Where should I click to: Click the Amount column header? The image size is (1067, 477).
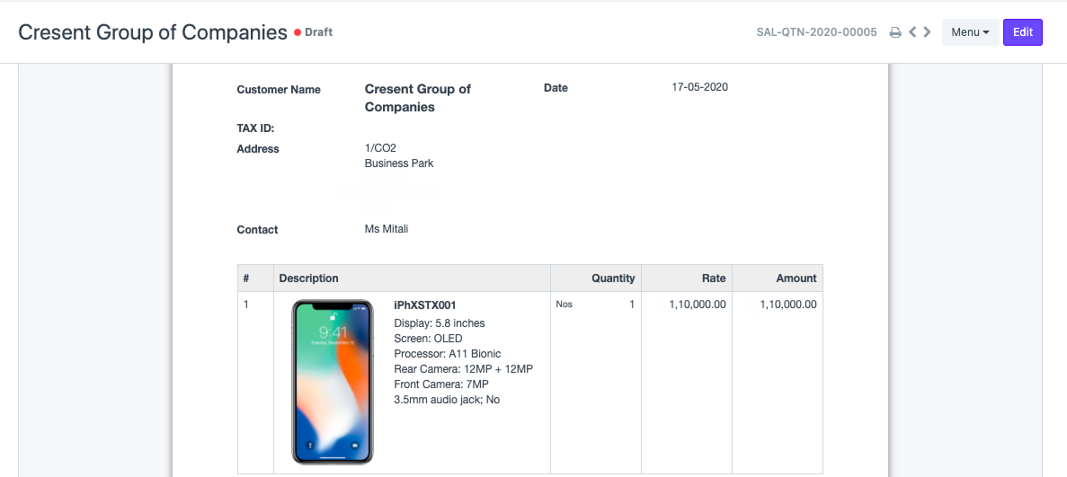tap(796, 278)
